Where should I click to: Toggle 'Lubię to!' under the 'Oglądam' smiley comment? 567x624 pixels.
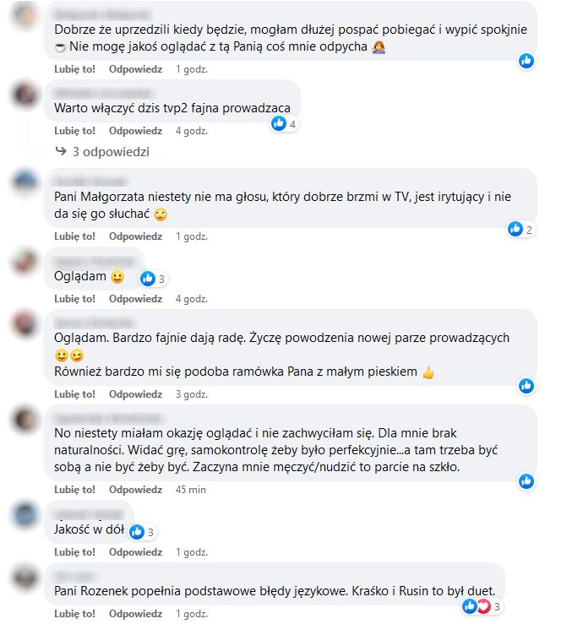click(x=74, y=299)
